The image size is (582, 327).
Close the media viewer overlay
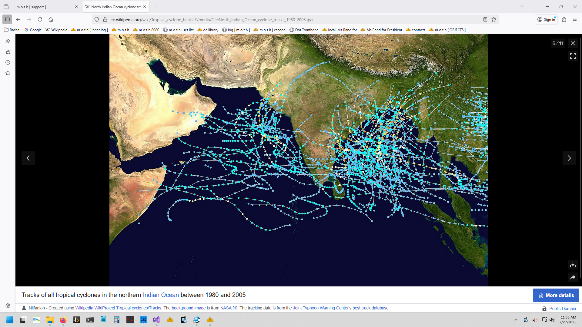click(573, 43)
